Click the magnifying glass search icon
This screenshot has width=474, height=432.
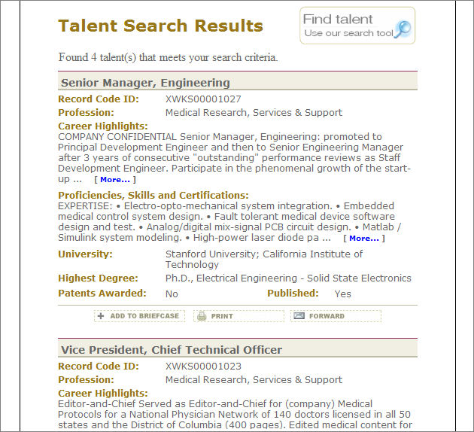403,29
